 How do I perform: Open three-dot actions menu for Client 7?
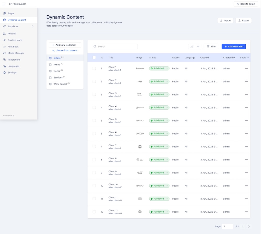(246, 147)
